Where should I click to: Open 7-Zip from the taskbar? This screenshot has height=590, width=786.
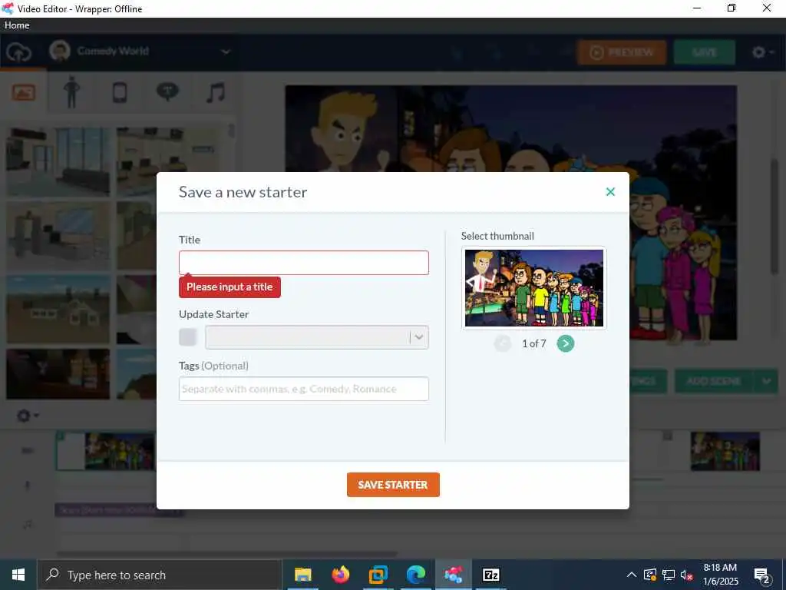point(490,575)
